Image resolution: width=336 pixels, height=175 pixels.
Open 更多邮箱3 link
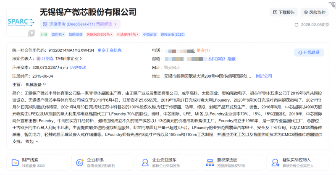pyautogui.click(x=217, y=59)
